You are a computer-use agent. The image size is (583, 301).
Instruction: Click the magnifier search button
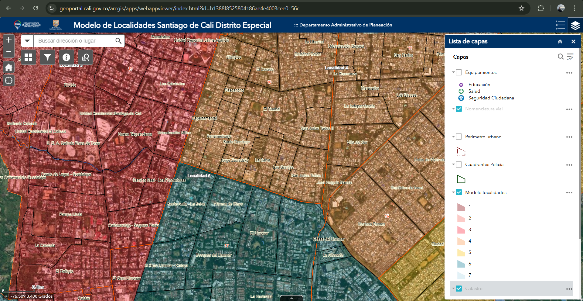[118, 41]
